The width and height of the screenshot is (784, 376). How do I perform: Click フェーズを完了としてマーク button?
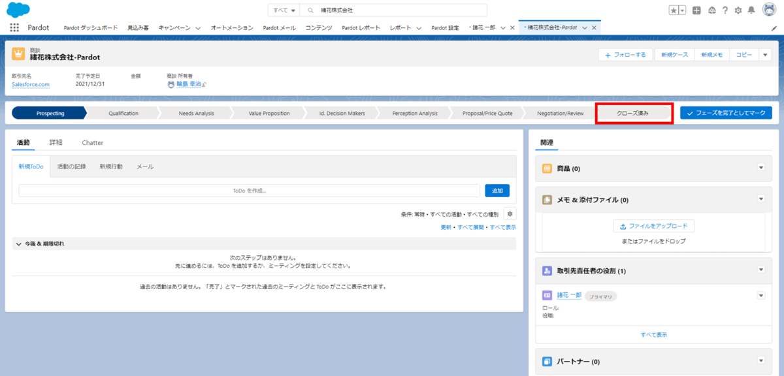pyautogui.click(x=726, y=113)
